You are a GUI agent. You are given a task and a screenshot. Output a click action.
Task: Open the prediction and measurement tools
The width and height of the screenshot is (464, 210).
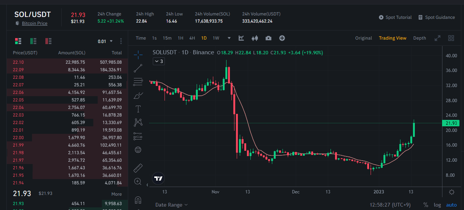[x=138, y=136]
